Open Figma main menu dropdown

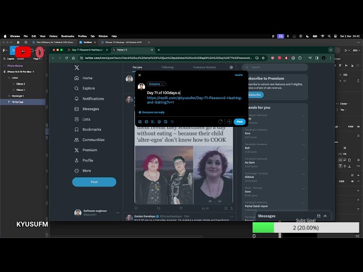pos(5,50)
